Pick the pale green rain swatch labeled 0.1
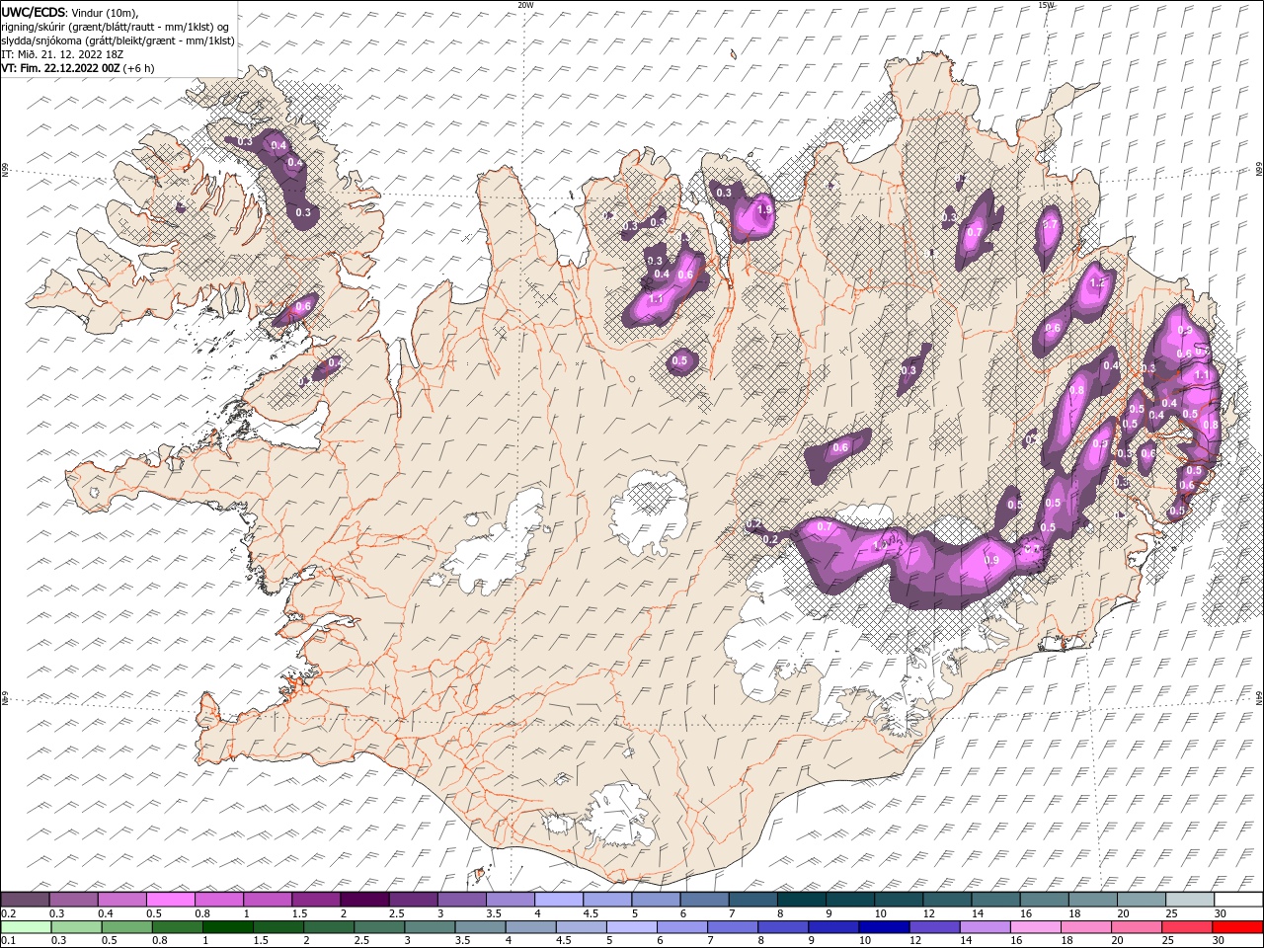 (x=26, y=927)
